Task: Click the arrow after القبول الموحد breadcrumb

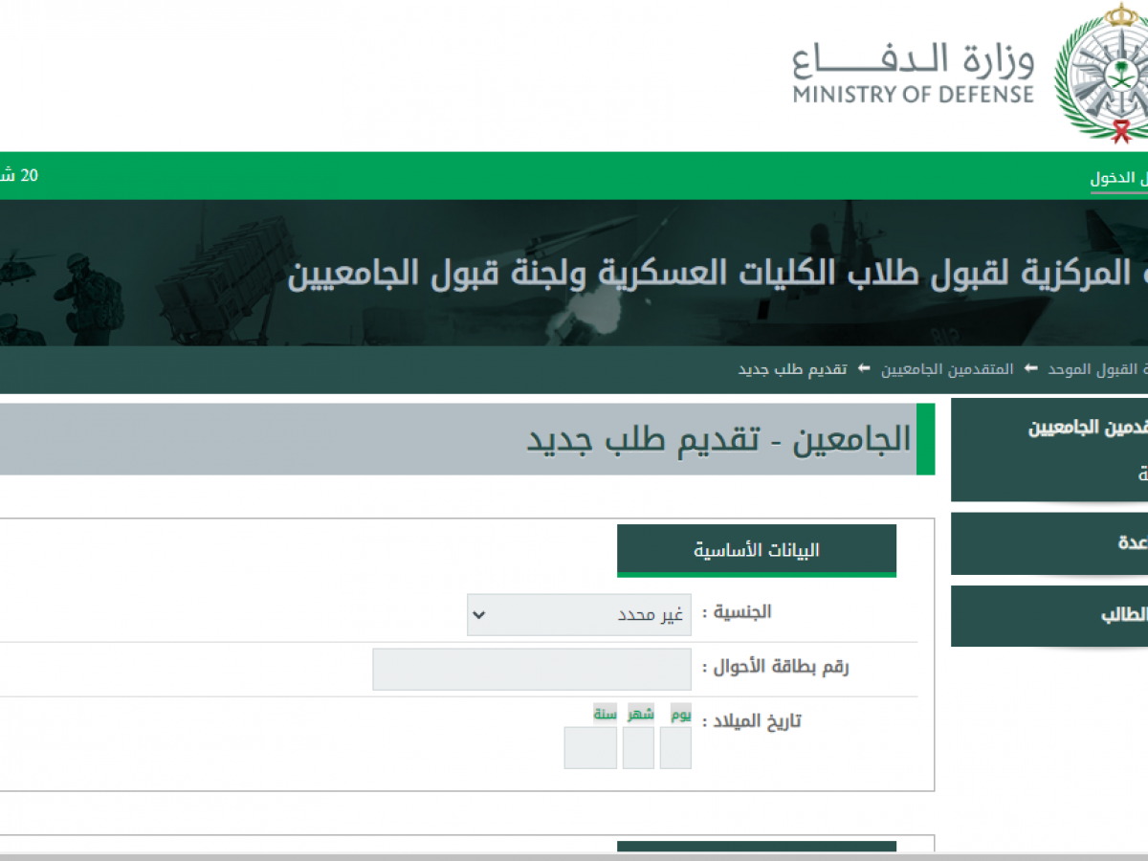Action: click(1031, 369)
